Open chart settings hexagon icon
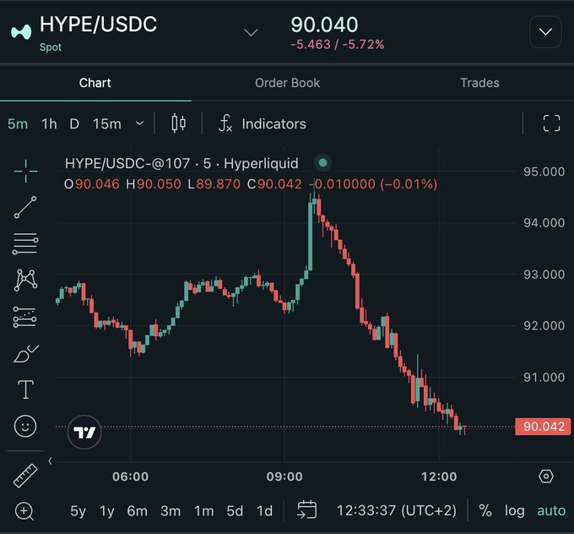Image resolution: width=574 pixels, height=534 pixels. click(546, 477)
